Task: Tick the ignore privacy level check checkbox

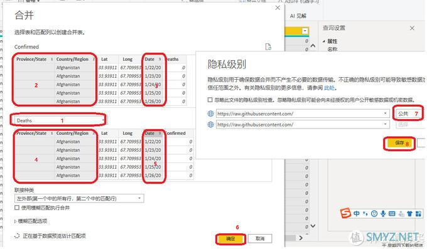Action: click(210, 100)
